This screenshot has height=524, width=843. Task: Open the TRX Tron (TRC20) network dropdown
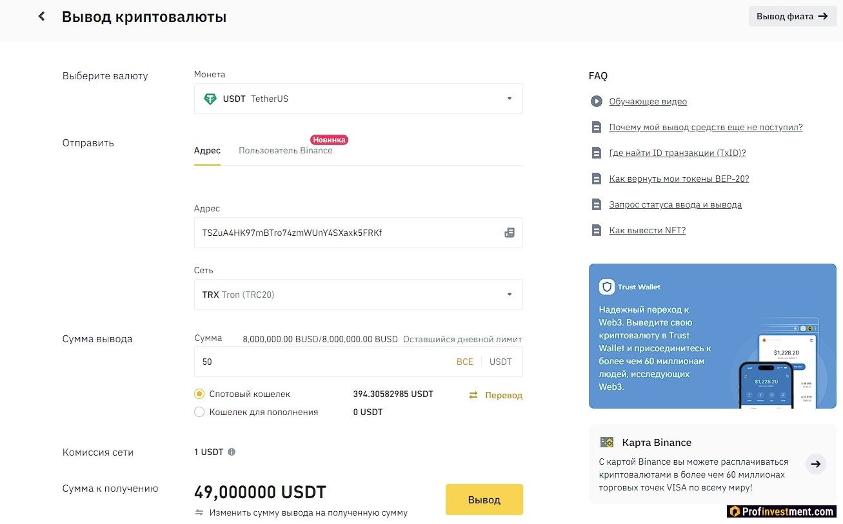tap(358, 295)
